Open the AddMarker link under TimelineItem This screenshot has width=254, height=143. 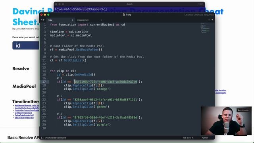[27, 106]
